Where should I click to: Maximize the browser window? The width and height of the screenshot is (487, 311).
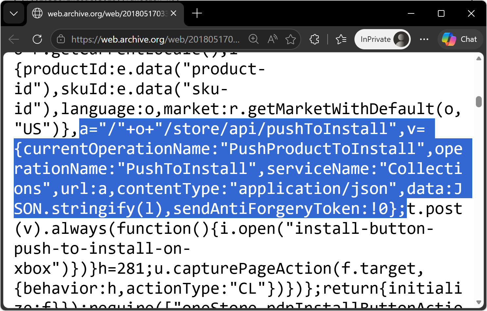click(x=441, y=13)
